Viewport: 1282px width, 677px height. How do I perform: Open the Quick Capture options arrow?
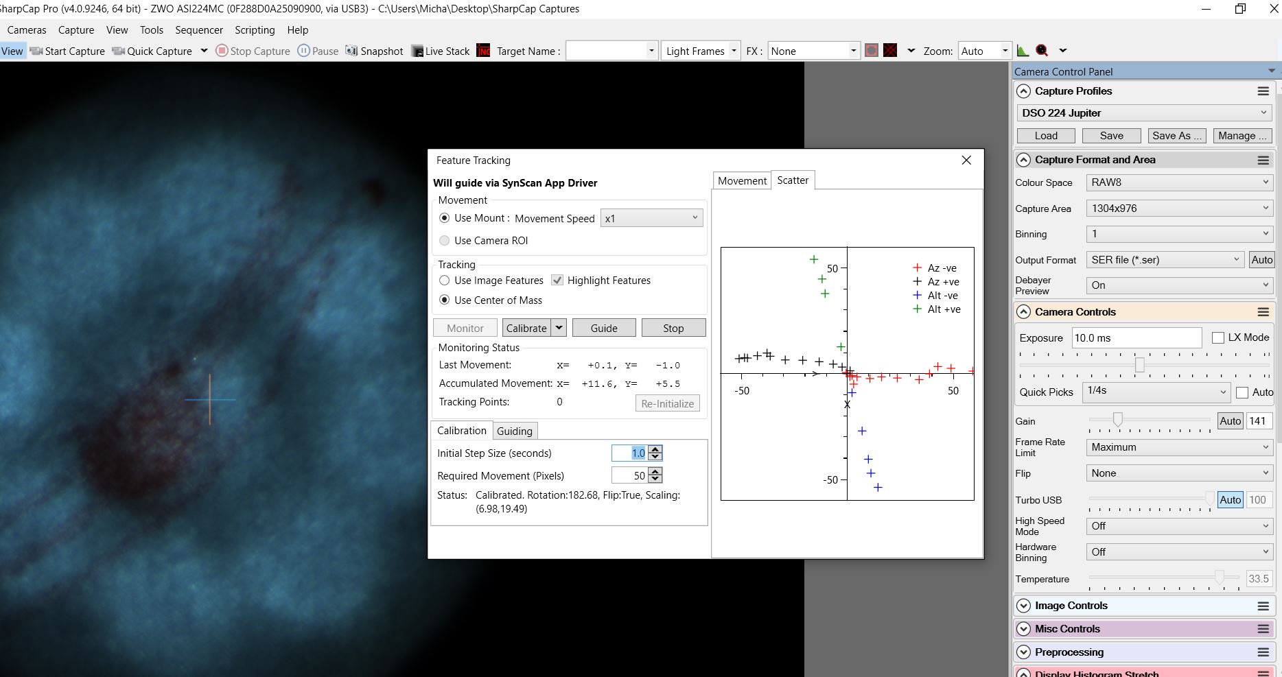tap(204, 51)
